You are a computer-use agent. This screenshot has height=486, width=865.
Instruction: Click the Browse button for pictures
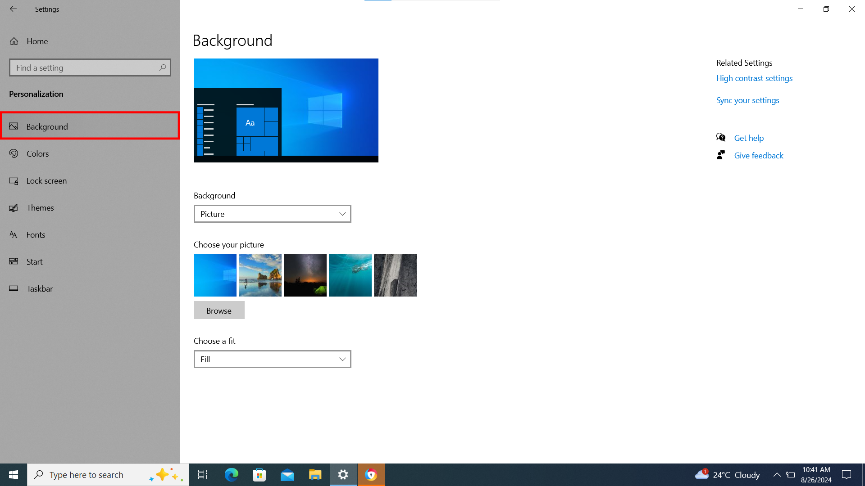click(219, 310)
